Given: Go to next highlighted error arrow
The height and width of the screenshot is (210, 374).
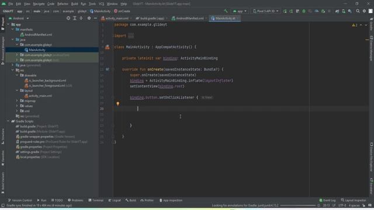Looking at the screenshot, I should (366, 25).
